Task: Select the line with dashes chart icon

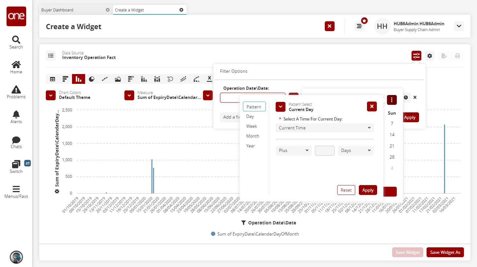Action: pos(196,79)
